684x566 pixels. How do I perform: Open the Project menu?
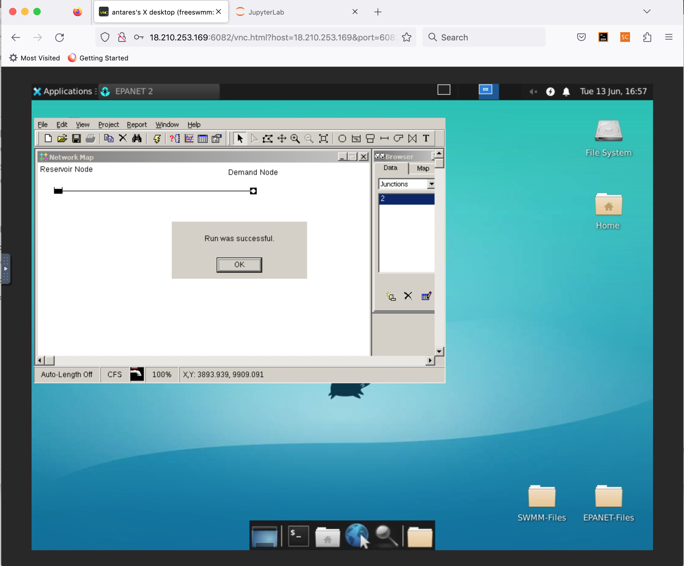coord(108,124)
